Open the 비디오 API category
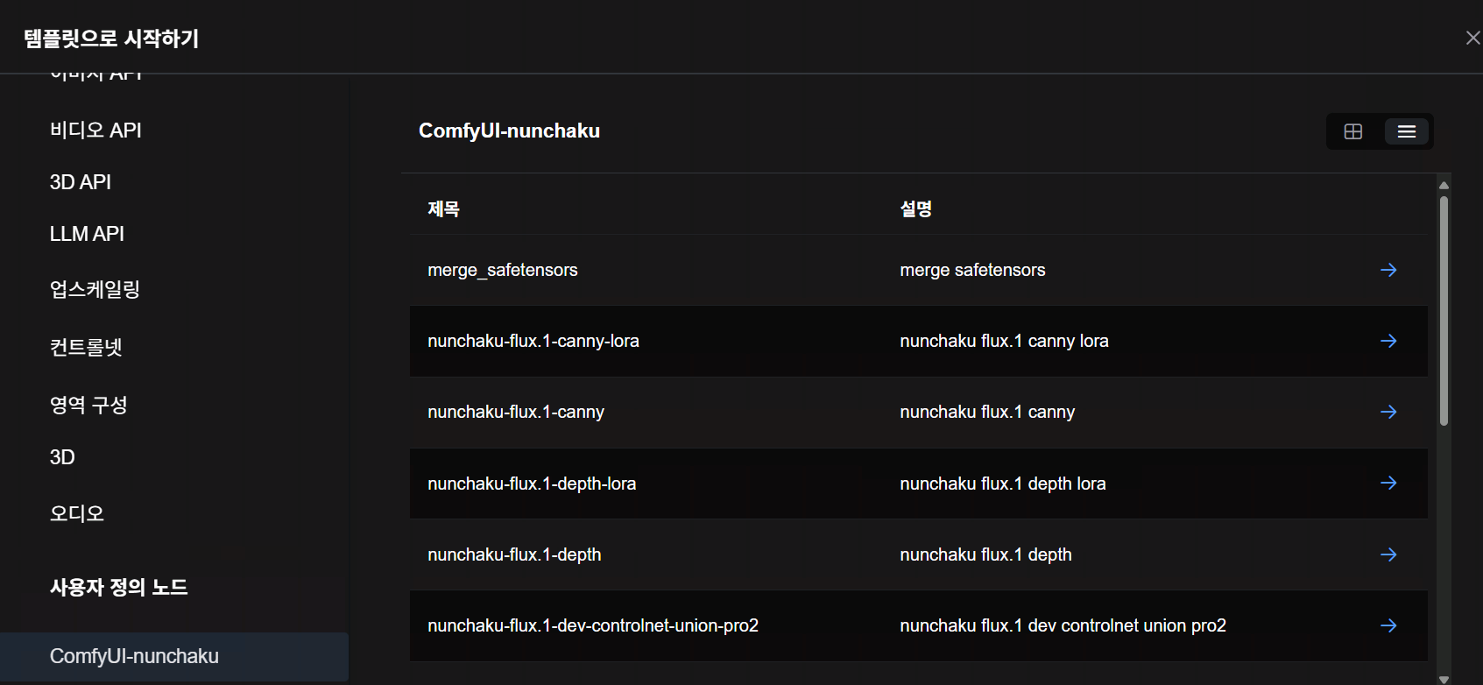Screen dimensions: 1483x685 [95, 131]
